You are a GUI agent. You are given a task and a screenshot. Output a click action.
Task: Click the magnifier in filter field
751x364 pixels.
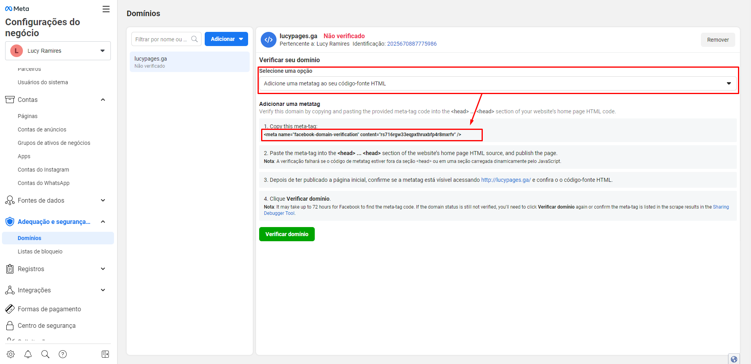pyautogui.click(x=194, y=39)
